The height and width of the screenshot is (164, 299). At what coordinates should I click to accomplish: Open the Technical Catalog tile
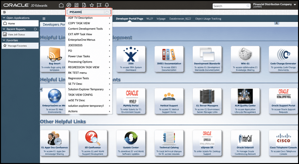[169, 143]
